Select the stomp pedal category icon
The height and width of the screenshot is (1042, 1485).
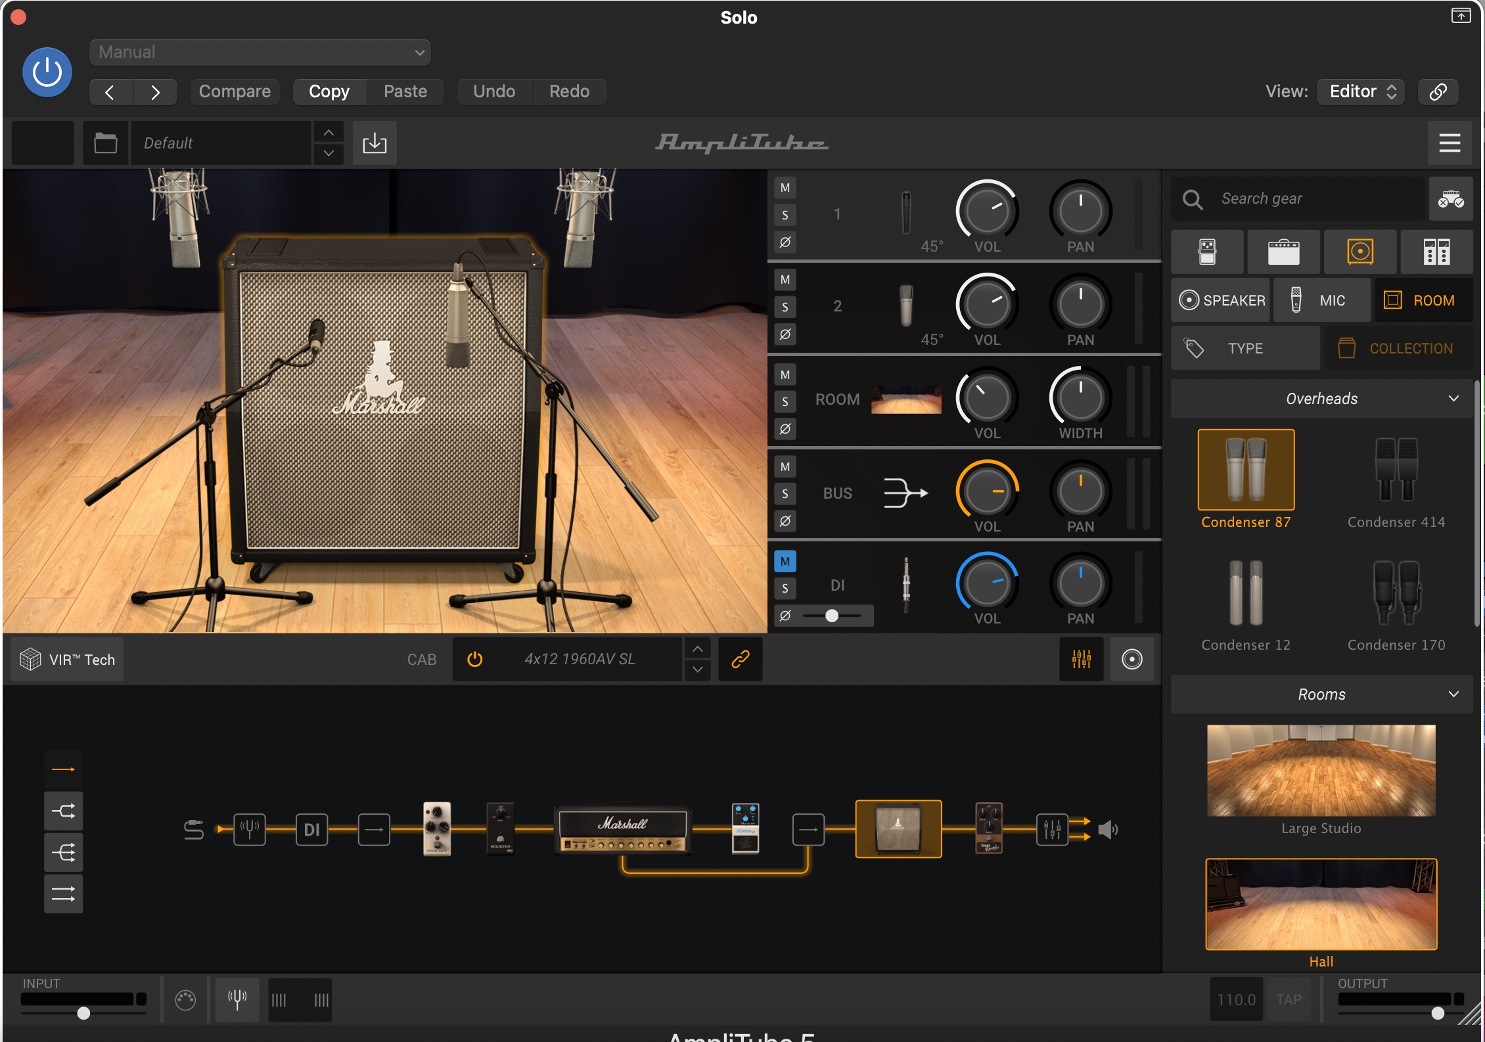(1208, 252)
